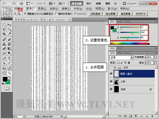Switch to the 路径 tab
The image size is (159, 119).
coord(127,53)
